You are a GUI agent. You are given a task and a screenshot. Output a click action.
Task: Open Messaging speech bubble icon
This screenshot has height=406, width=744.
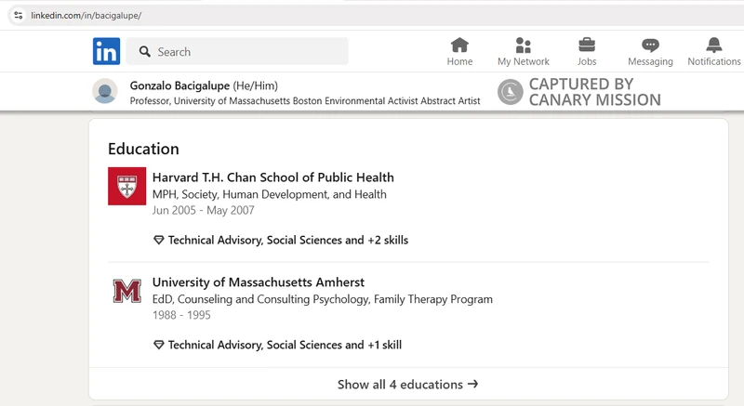650,46
